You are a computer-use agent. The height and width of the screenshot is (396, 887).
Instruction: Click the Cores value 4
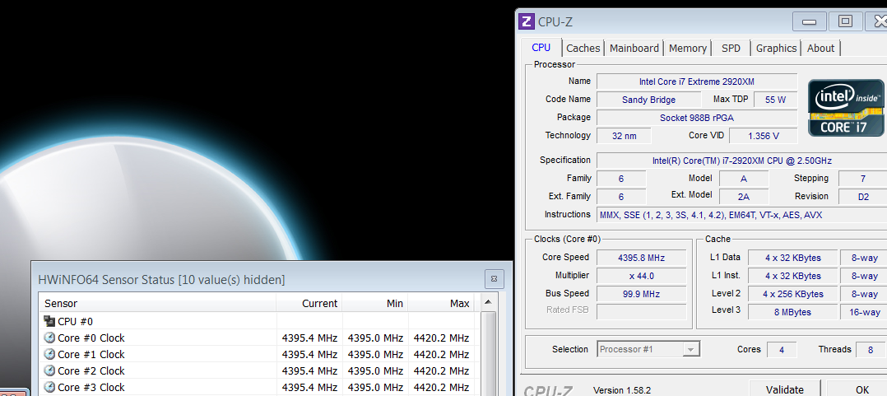click(x=782, y=350)
